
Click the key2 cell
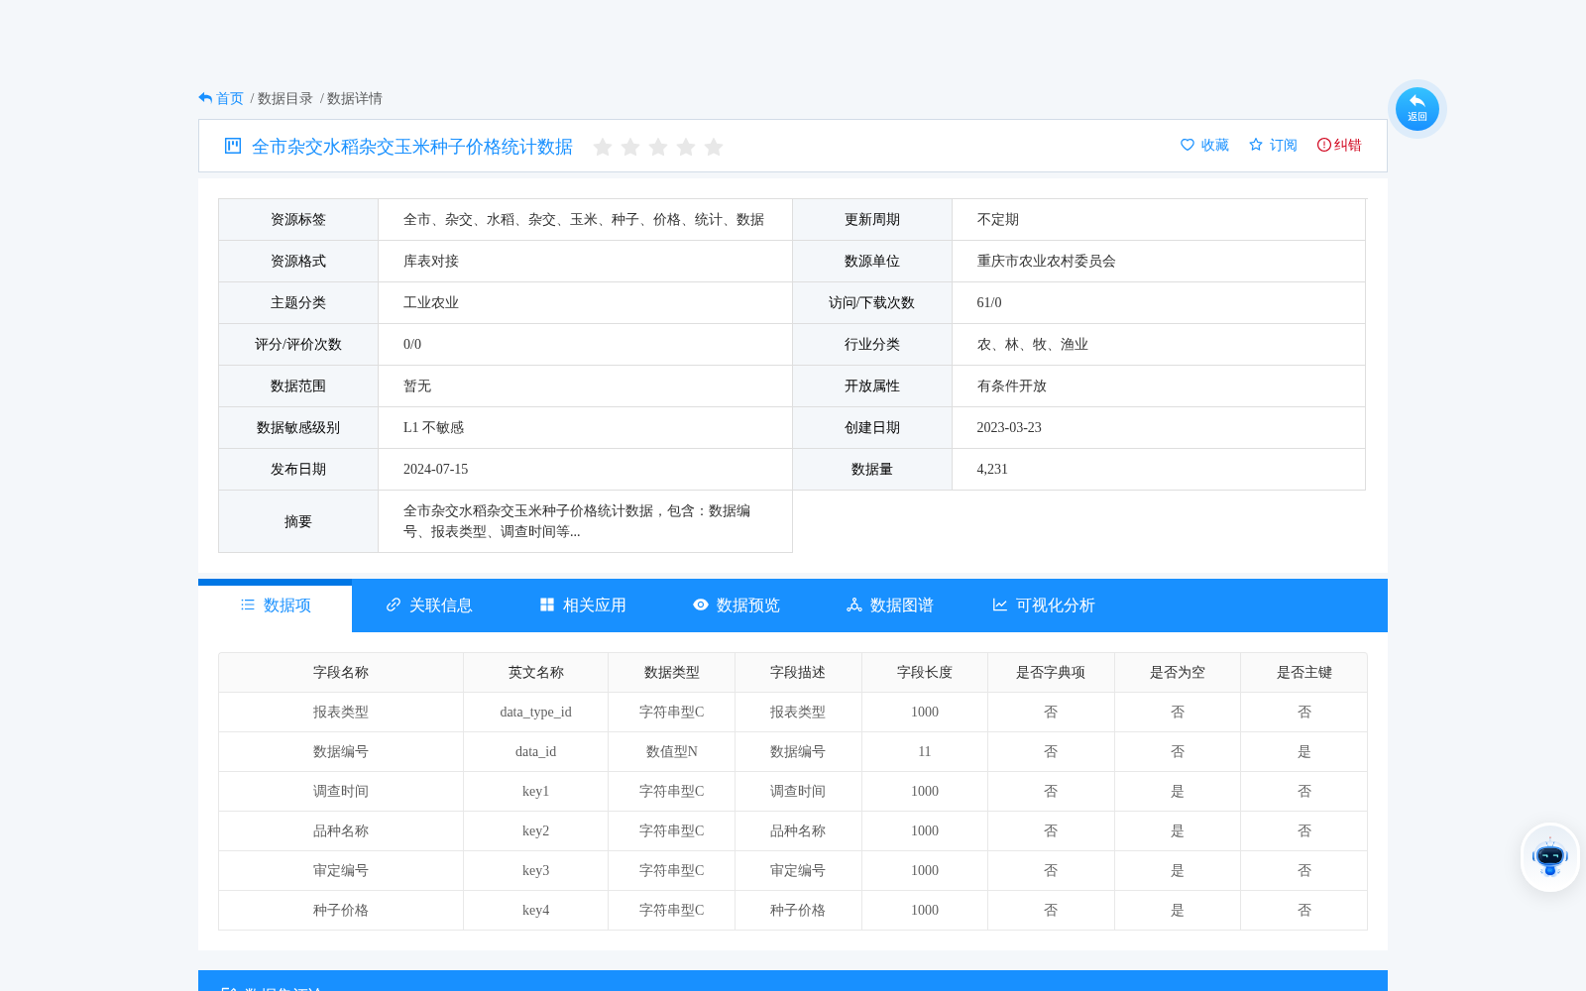click(536, 830)
